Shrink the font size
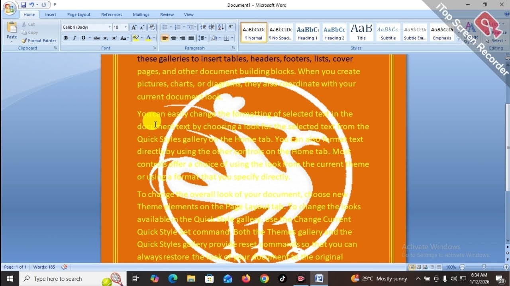Image resolution: width=510 pixels, height=286 pixels. click(x=142, y=27)
